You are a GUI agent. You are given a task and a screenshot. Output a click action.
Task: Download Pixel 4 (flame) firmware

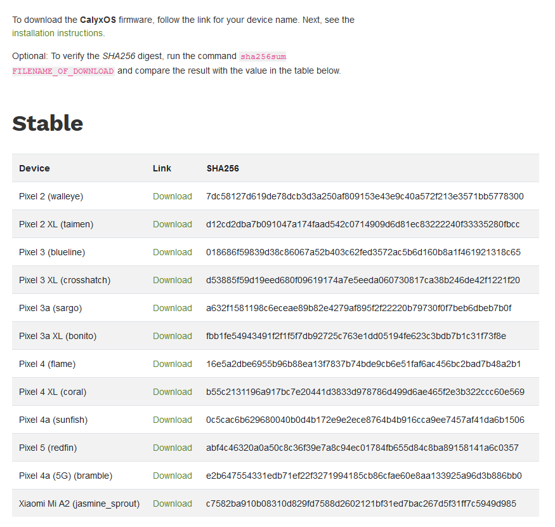pos(172,364)
